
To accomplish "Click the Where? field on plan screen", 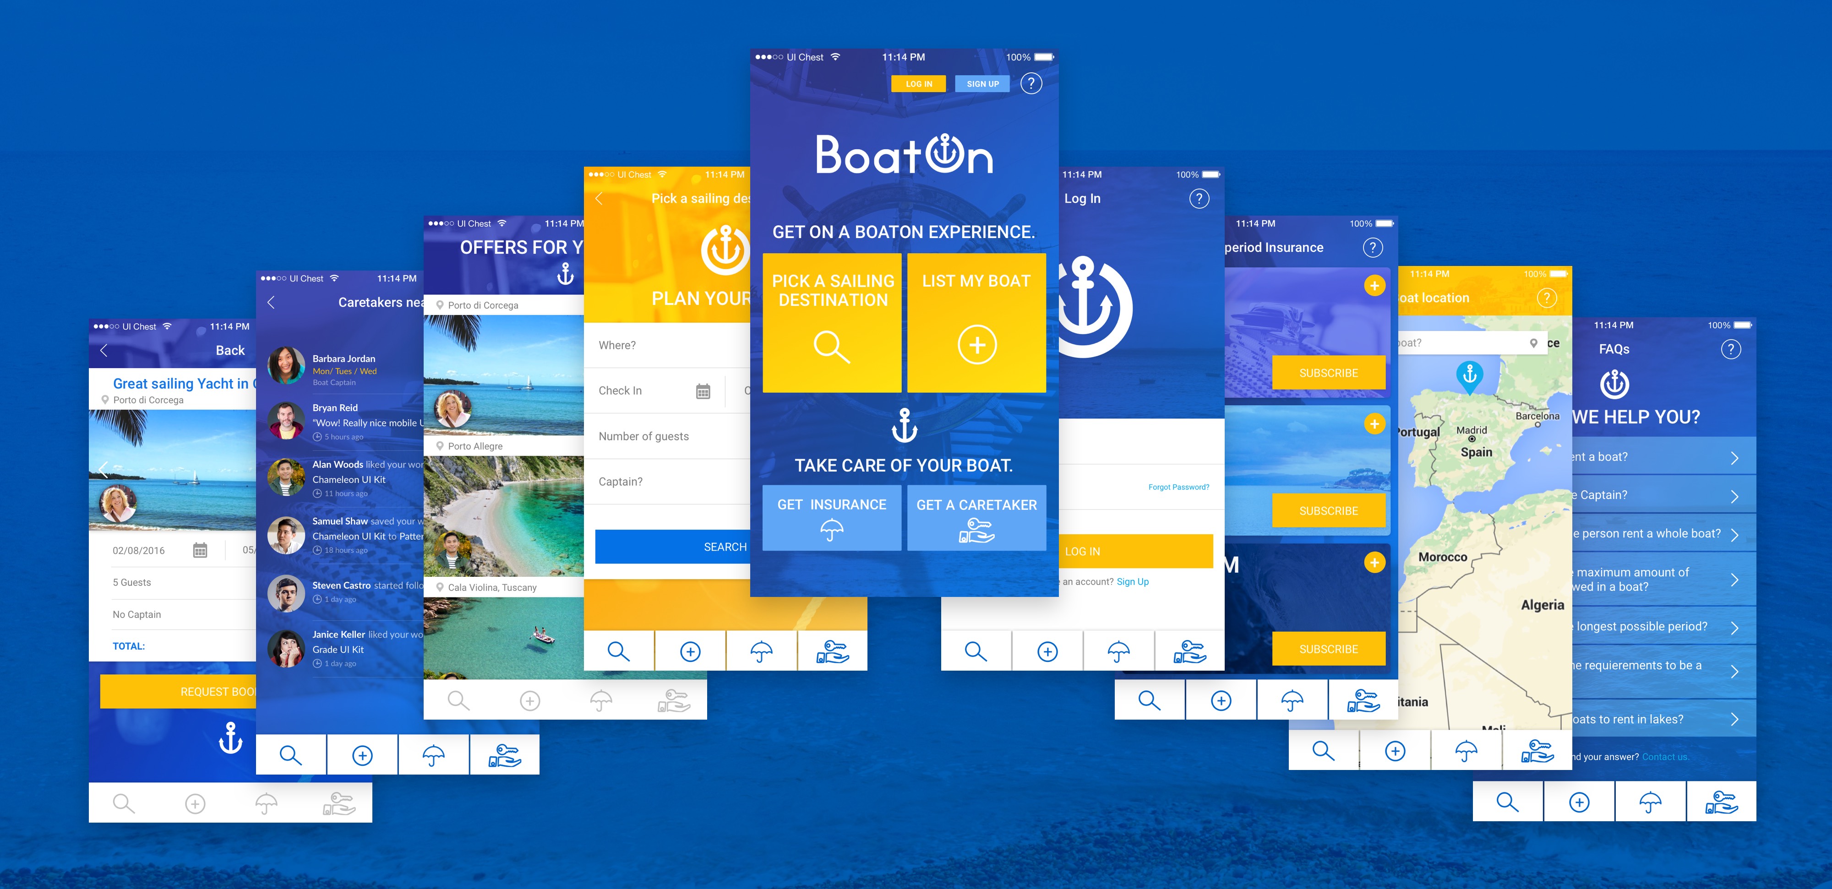I will 667,345.
